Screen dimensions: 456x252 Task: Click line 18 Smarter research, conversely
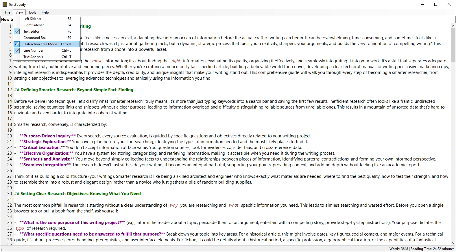[60, 124]
